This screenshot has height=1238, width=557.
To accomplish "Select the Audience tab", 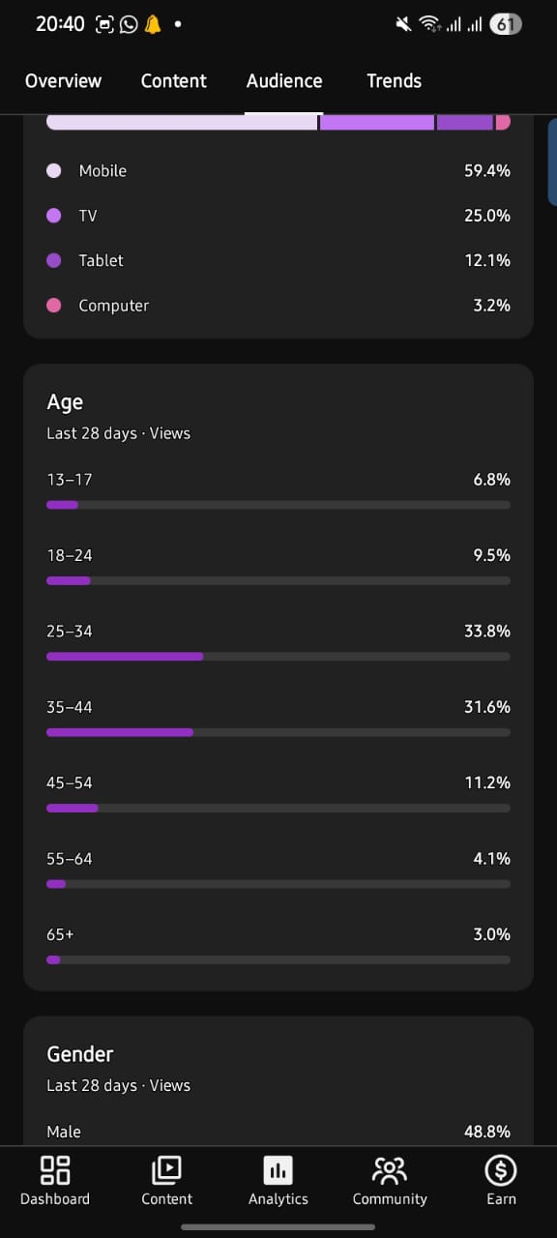I will click(x=284, y=81).
